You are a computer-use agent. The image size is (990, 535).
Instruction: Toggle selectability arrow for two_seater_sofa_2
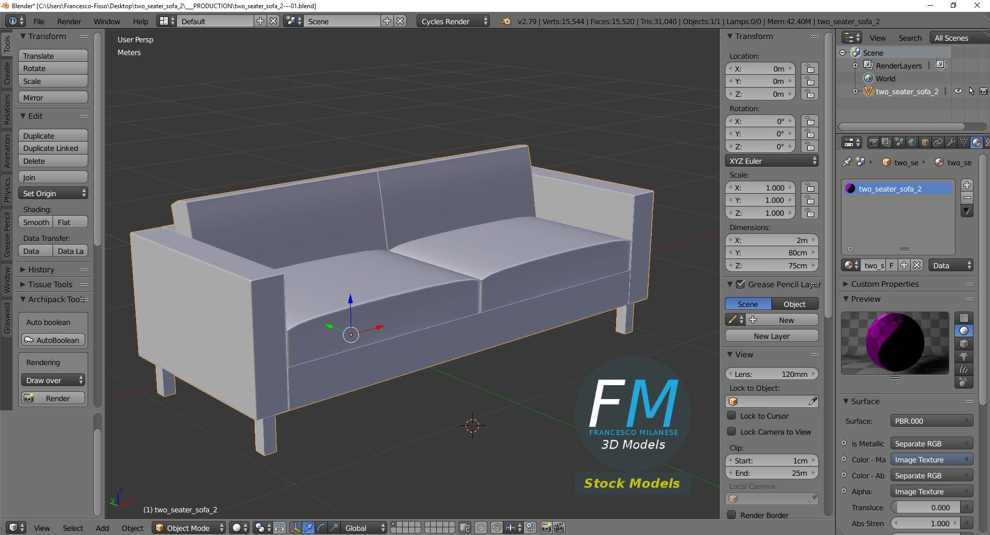coord(971,91)
